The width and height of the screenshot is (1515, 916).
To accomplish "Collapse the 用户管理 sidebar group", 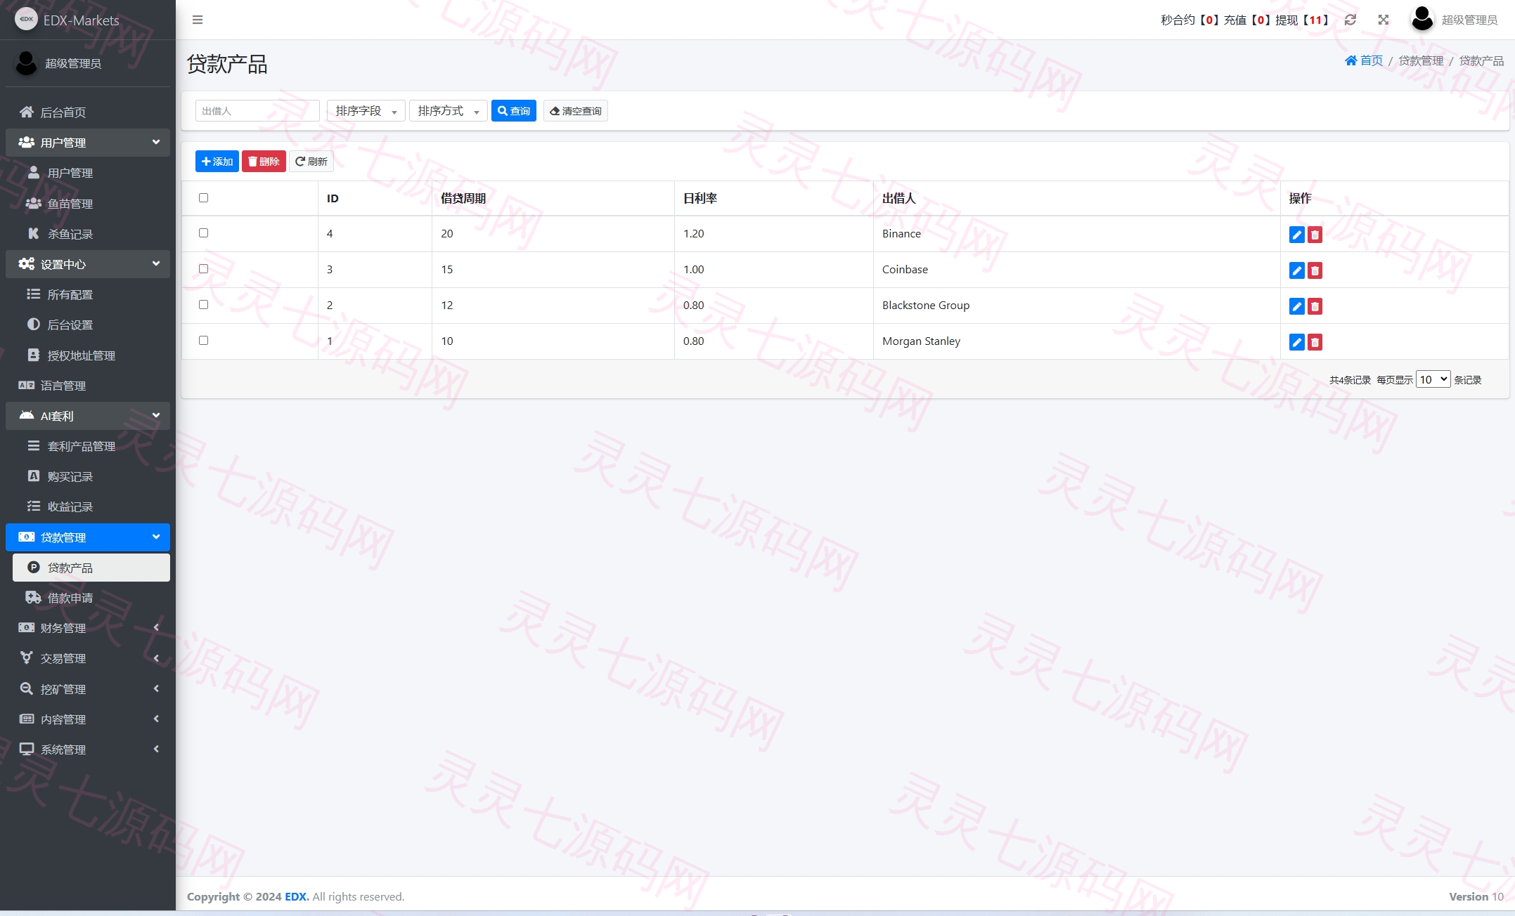I will pos(88,143).
